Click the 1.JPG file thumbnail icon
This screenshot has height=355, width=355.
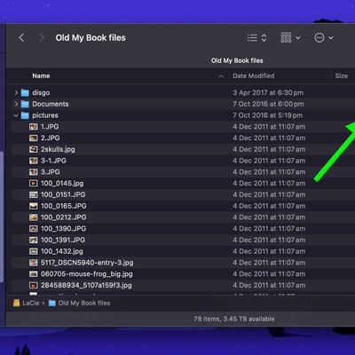(x=34, y=127)
